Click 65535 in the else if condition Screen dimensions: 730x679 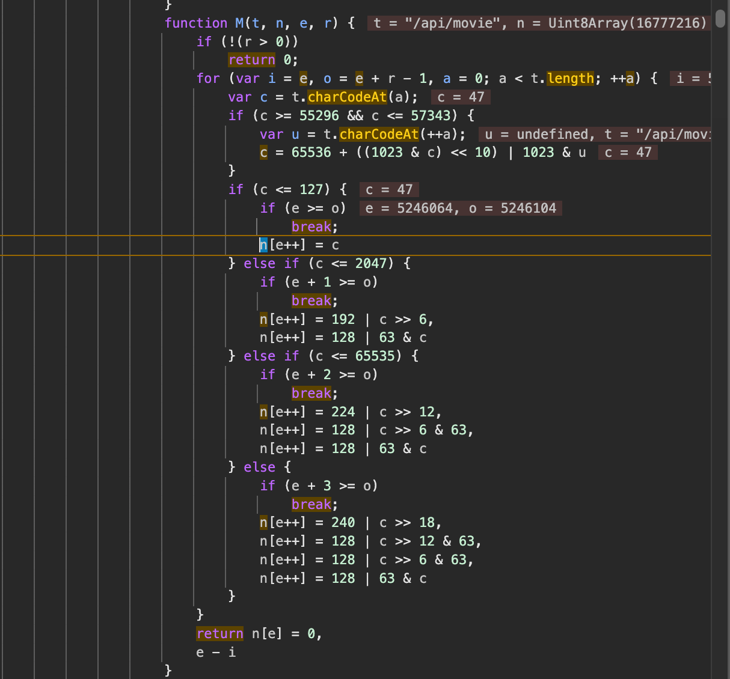tap(375, 356)
